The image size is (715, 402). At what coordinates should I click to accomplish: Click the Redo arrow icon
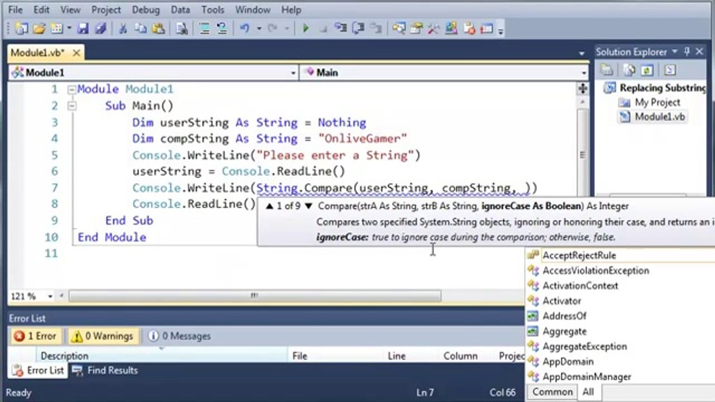pos(273,28)
